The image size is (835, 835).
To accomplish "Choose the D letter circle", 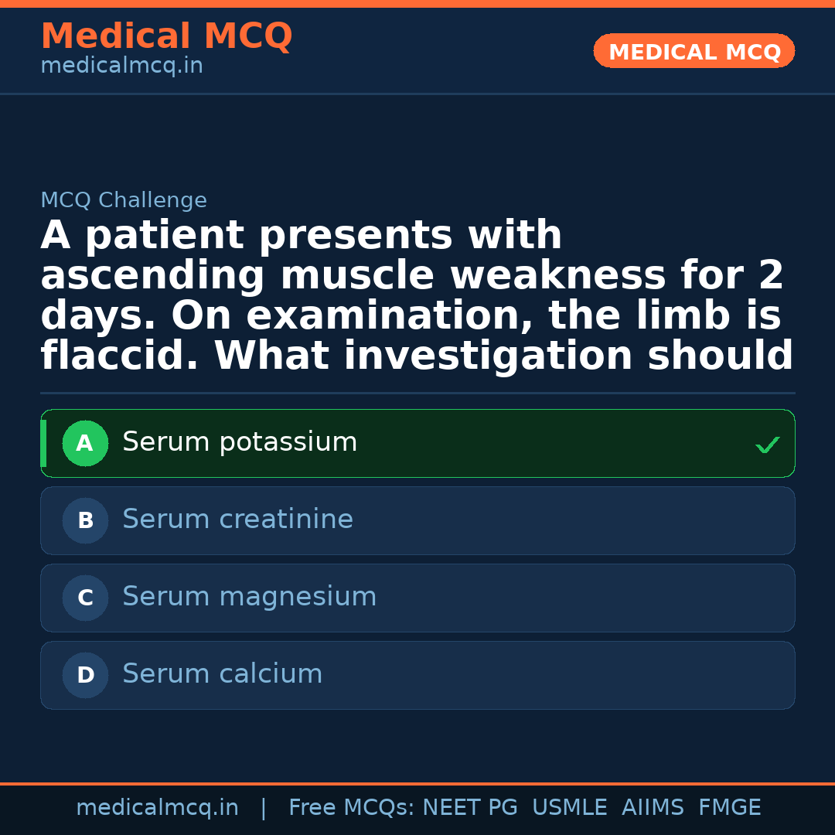I will [x=85, y=676].
